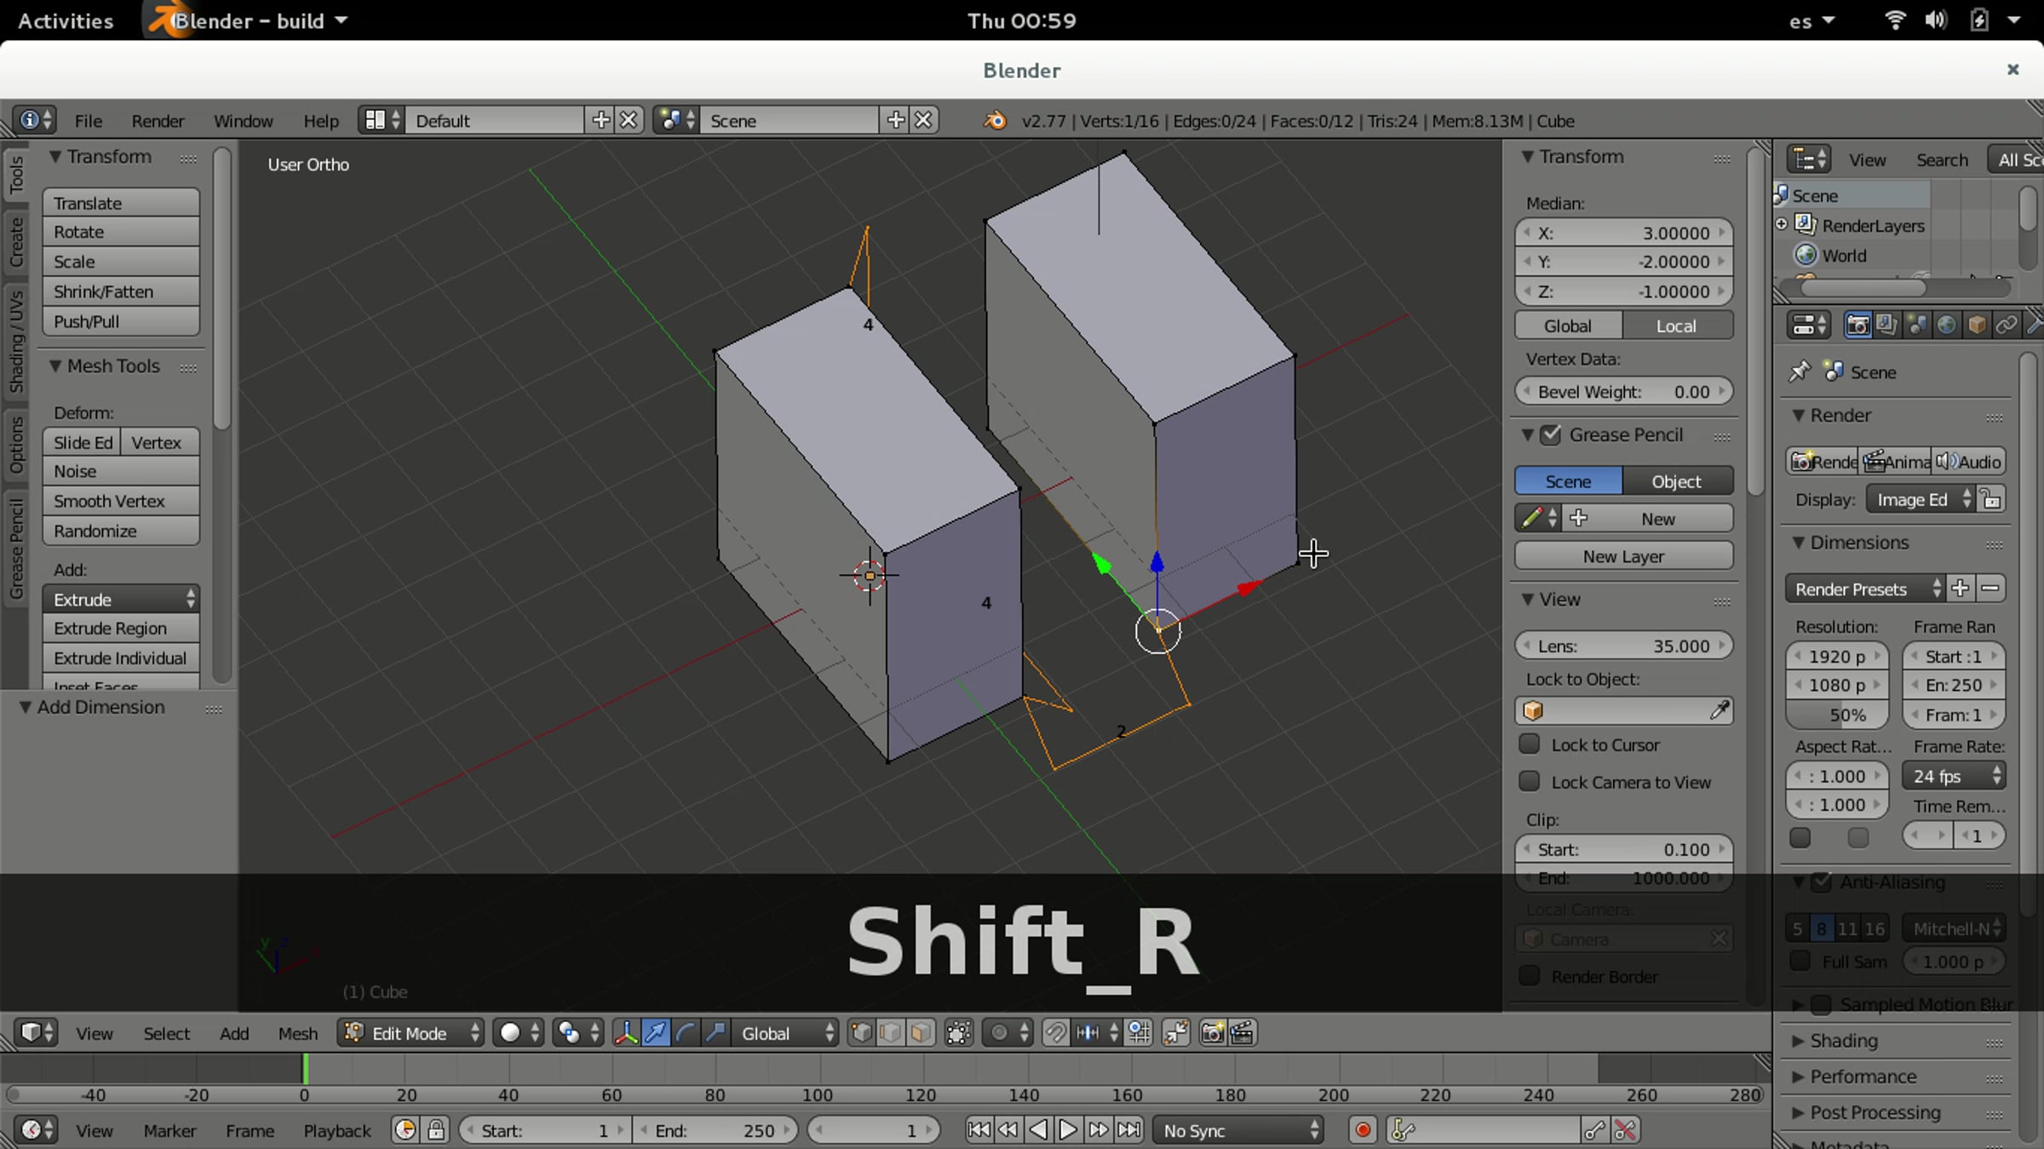Open the Global orientation dropdown
This screenshot has width=2044, height=1149.
point(785,1033)
